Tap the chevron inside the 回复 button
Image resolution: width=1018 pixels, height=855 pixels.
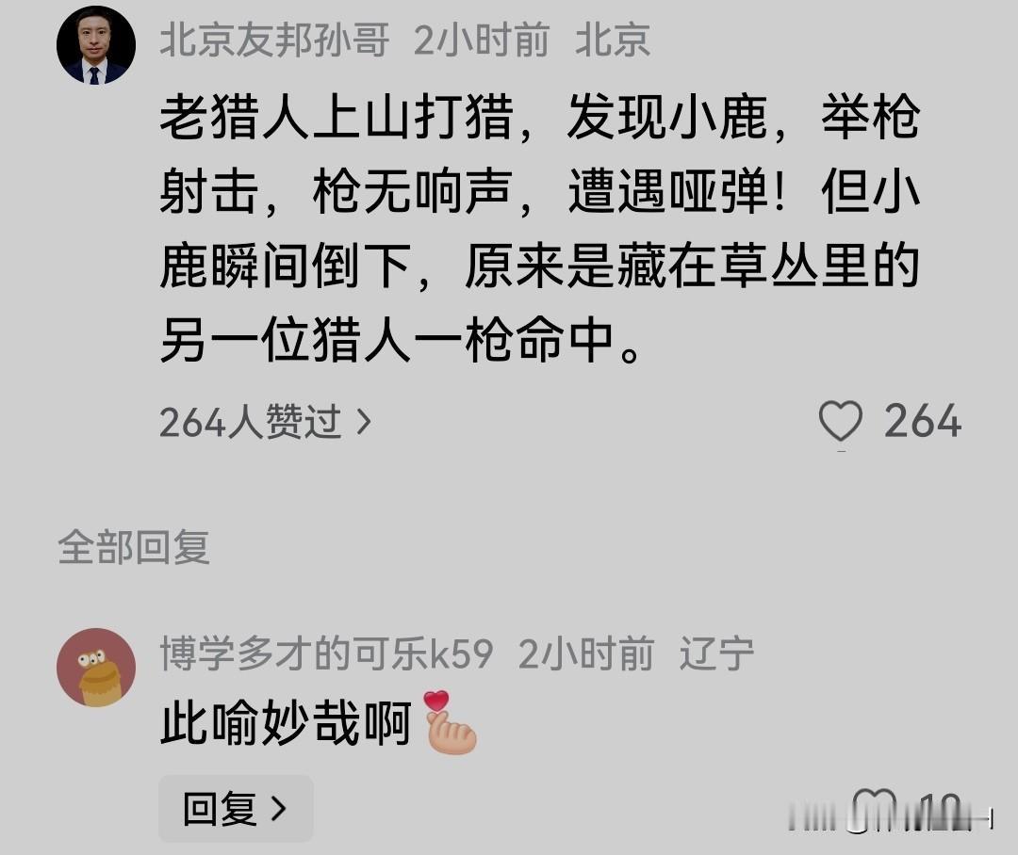tap(278, 808)
